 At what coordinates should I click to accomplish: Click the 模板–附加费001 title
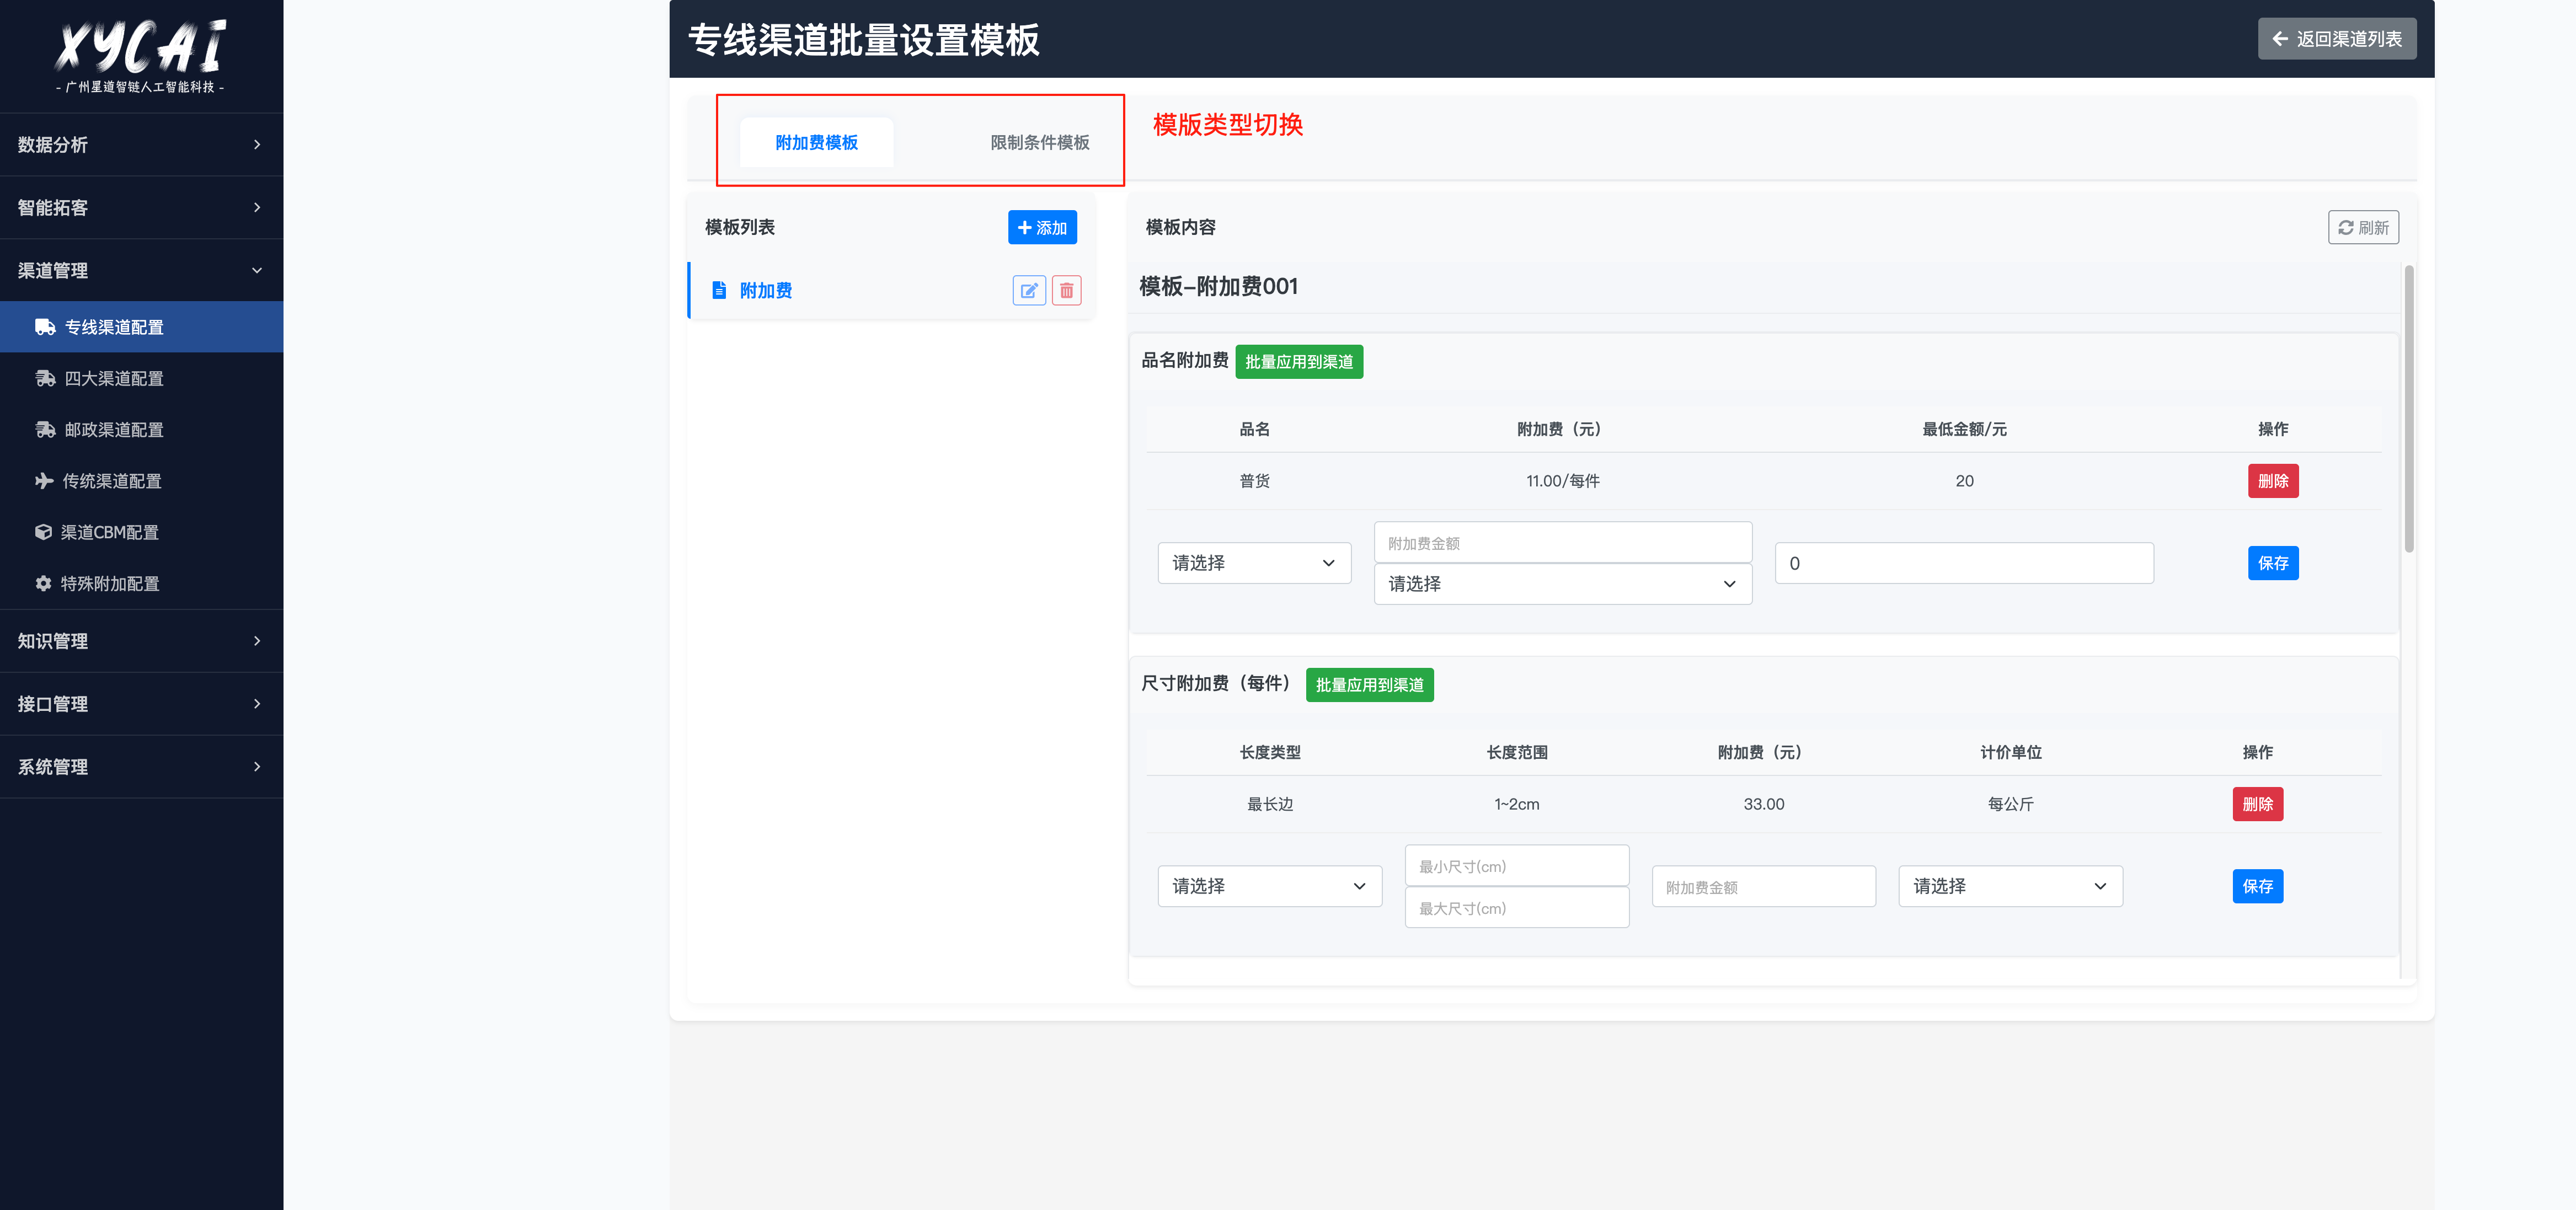(1218, 287)
